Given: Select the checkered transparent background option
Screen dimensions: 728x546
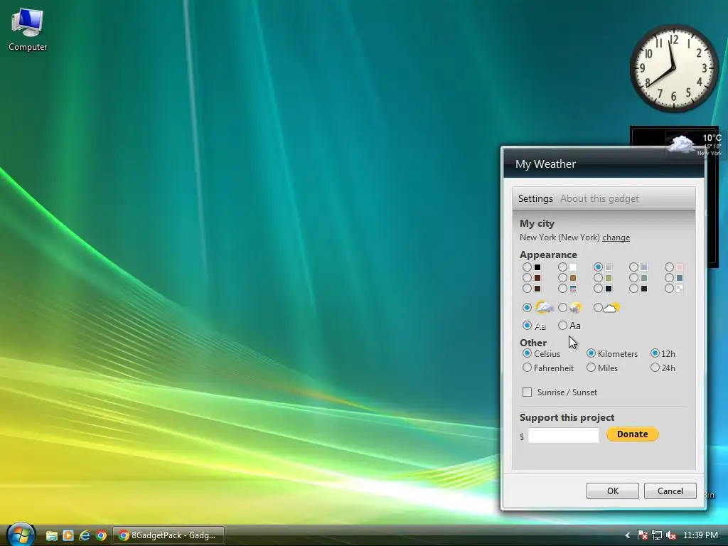Looking at the screenshot, I should click(x=669, y=289).
